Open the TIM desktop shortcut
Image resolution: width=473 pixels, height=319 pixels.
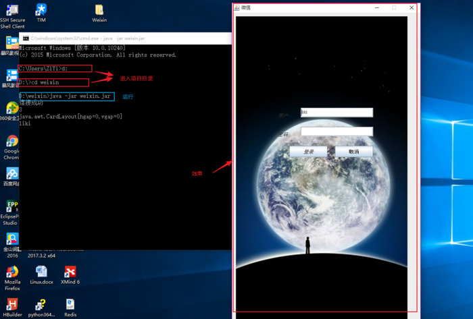(41, 13)
